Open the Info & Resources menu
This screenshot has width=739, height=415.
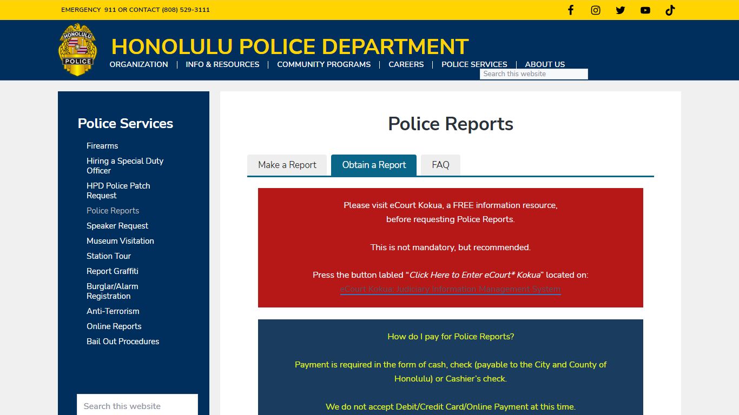point(222,64)
